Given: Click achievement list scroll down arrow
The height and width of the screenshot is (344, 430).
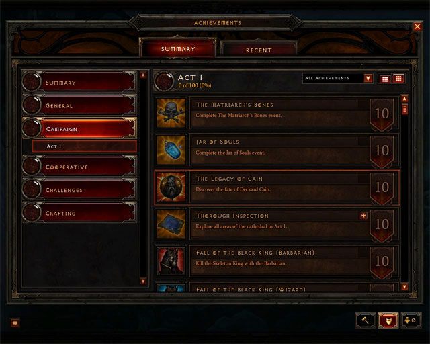Looking at the screenshot, I should (404, 287).
